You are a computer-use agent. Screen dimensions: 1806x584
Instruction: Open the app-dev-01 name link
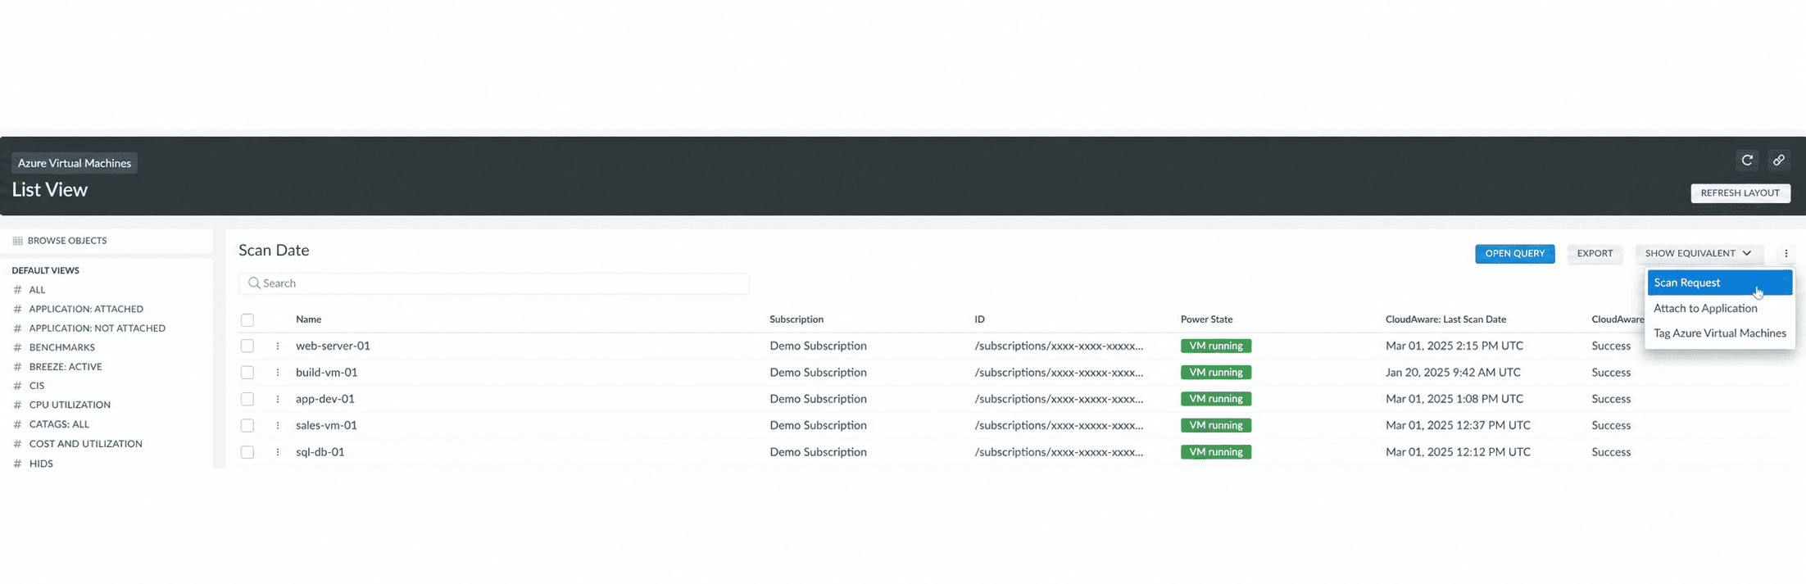click(x=324, y=399)
